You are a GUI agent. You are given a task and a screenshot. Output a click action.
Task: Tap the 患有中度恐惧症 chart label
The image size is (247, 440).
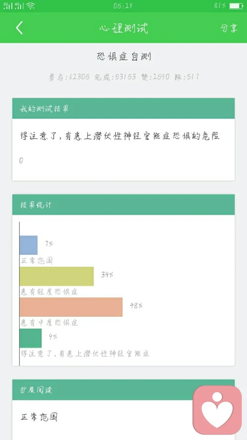[49, 323]
